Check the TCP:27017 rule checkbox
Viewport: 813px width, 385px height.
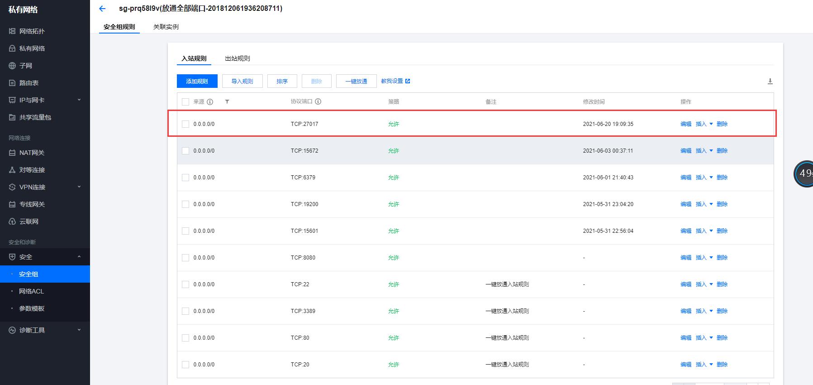click(185, 124)
